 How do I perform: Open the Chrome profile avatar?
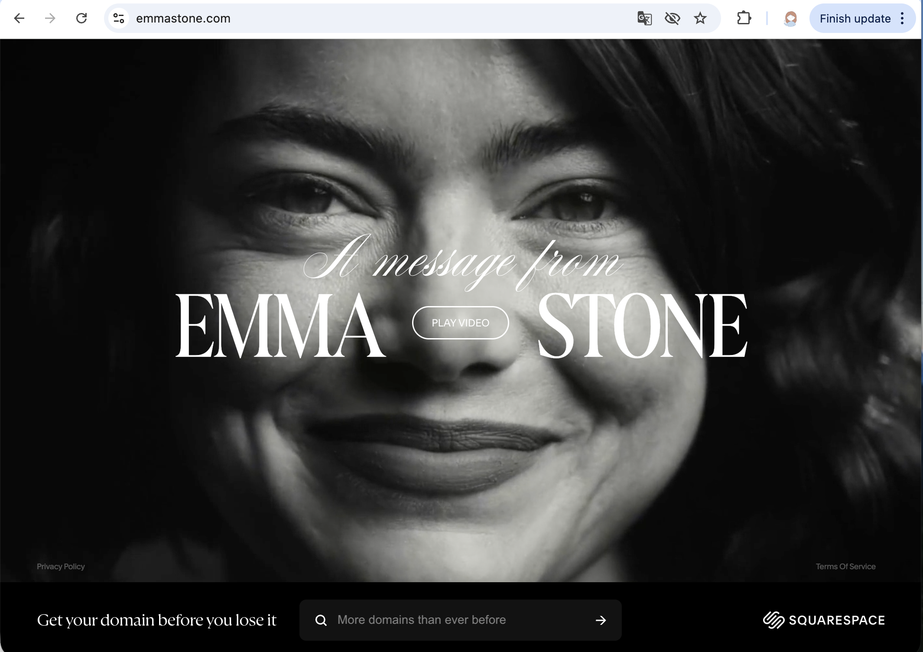(x=790, y=18)
